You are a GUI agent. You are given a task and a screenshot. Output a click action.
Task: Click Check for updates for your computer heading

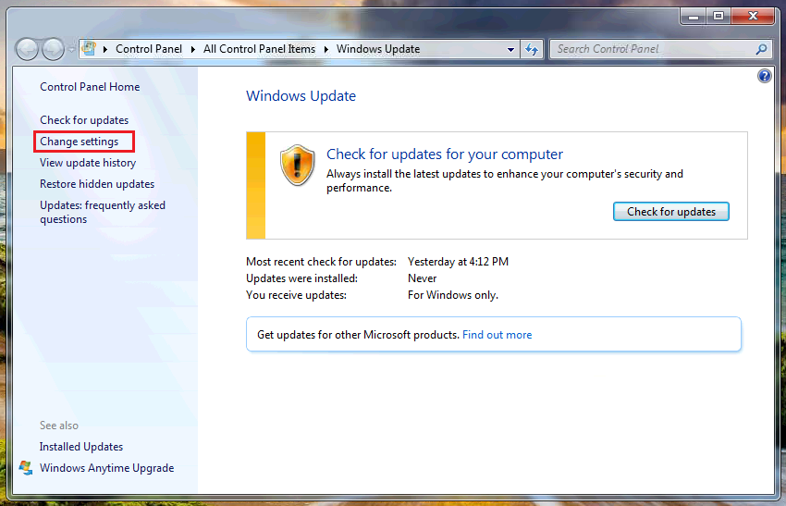tap(445, 154)
